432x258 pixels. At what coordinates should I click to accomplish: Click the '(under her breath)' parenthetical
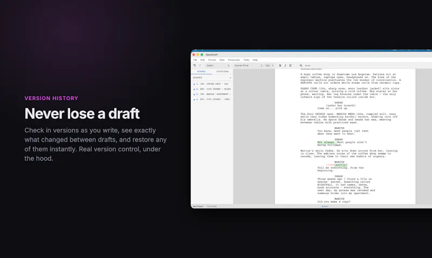341,106
